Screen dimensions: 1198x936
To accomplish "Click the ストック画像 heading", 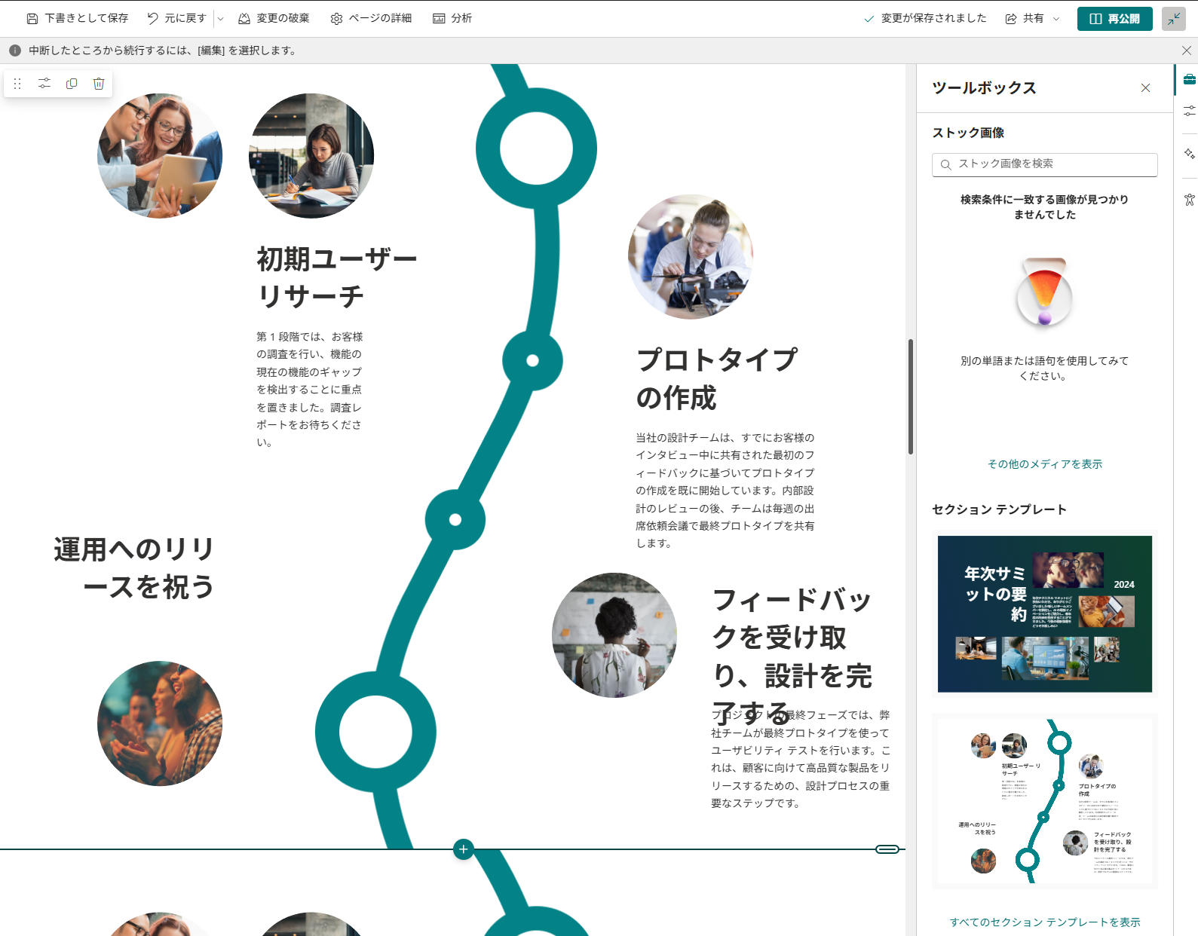I will click(x=968, y=133).
